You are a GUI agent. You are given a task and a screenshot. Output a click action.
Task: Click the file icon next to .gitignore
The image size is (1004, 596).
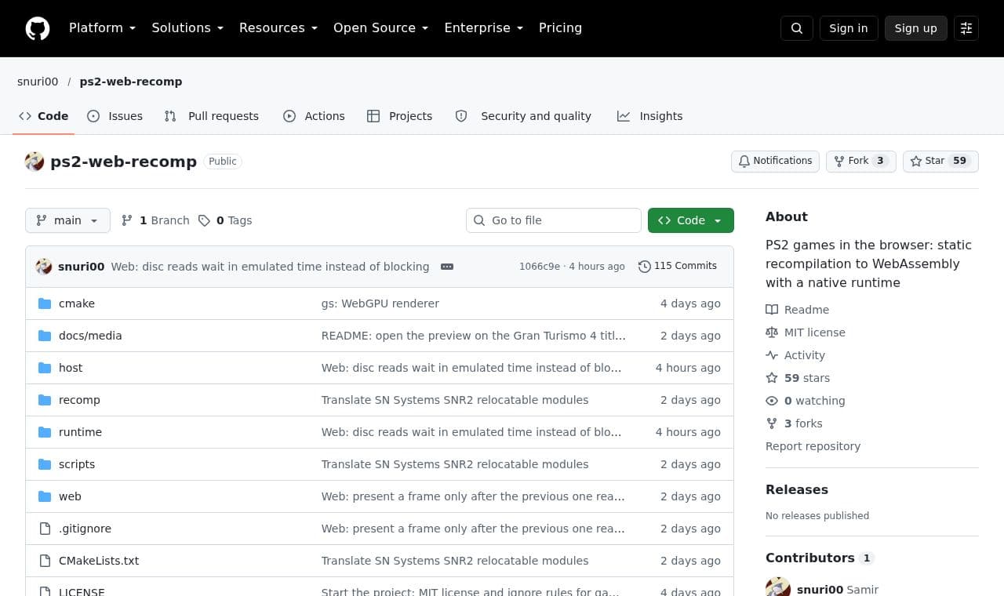(45, 529)
